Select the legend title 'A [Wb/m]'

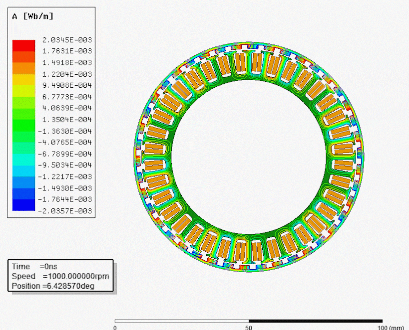(x=32, y=16)
